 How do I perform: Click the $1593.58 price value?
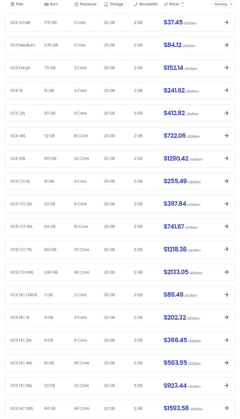tap(176, 408)
